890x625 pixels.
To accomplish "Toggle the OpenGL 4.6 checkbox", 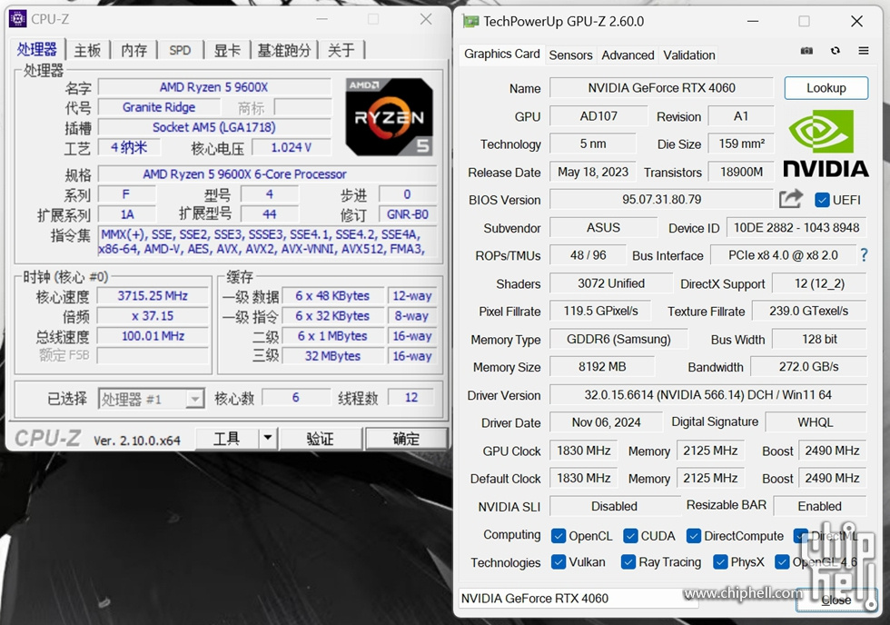I will tap(782, 562).
